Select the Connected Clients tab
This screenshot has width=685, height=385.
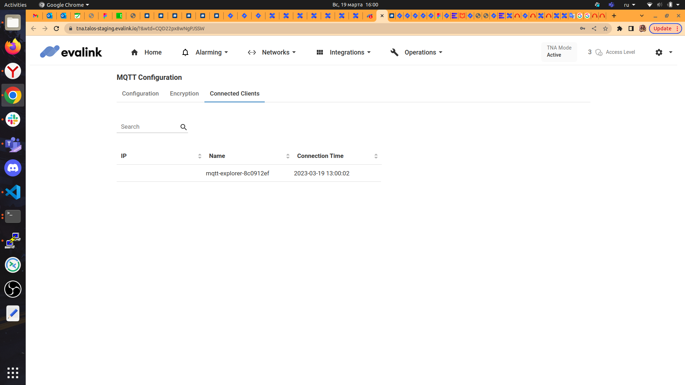(234, 93)
